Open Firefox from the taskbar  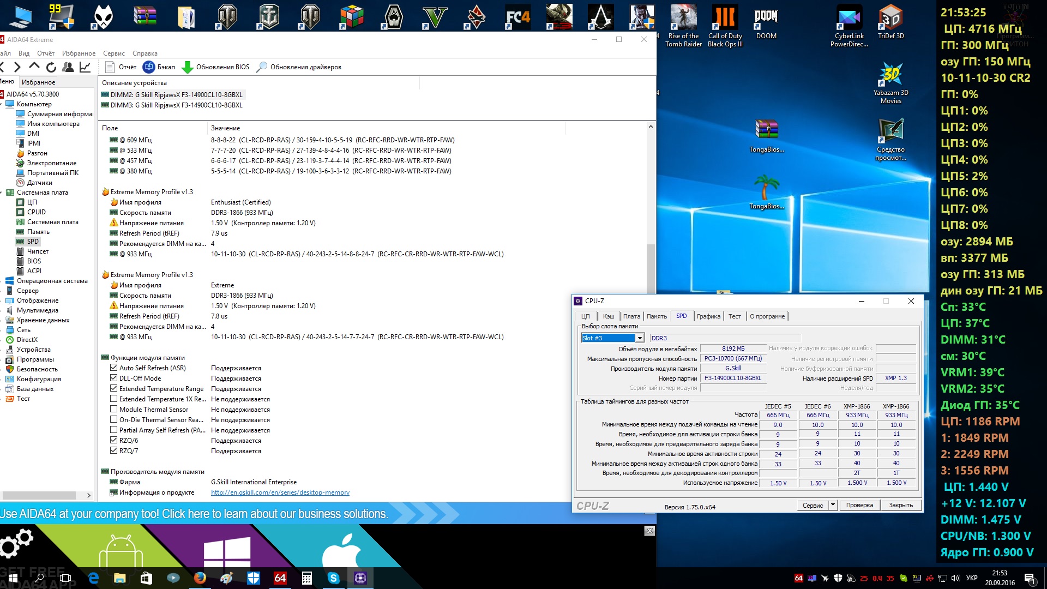tap(200, 578)
